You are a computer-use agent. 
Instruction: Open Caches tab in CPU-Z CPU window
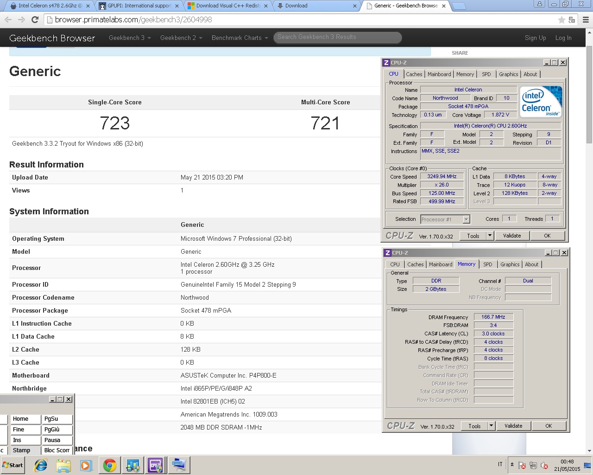point(414,74)
